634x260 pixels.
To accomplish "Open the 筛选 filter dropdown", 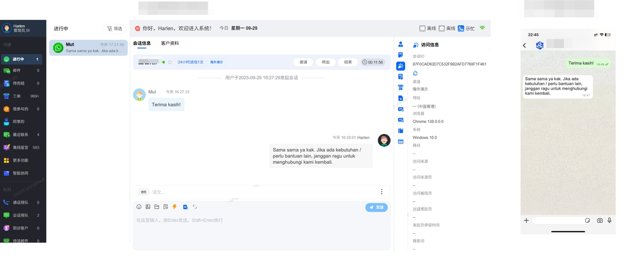I will pyautogui.click(x=114, y=29).
